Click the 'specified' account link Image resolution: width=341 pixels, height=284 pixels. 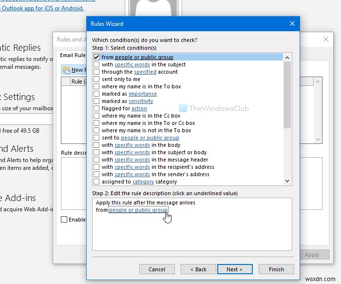pos(145,72)
